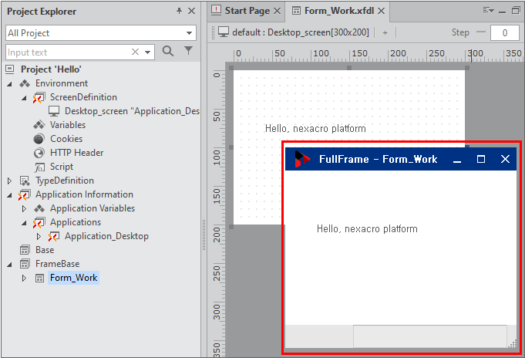Pin the Project Explorer panel
This screenshot has height=358, width=525.
(x=179, y=11)
